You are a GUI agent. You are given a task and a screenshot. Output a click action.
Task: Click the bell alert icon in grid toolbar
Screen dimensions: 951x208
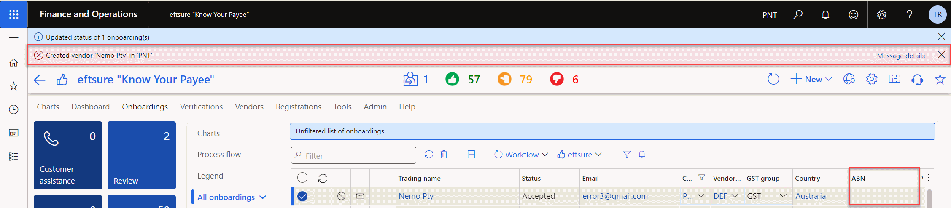[642, 155]
